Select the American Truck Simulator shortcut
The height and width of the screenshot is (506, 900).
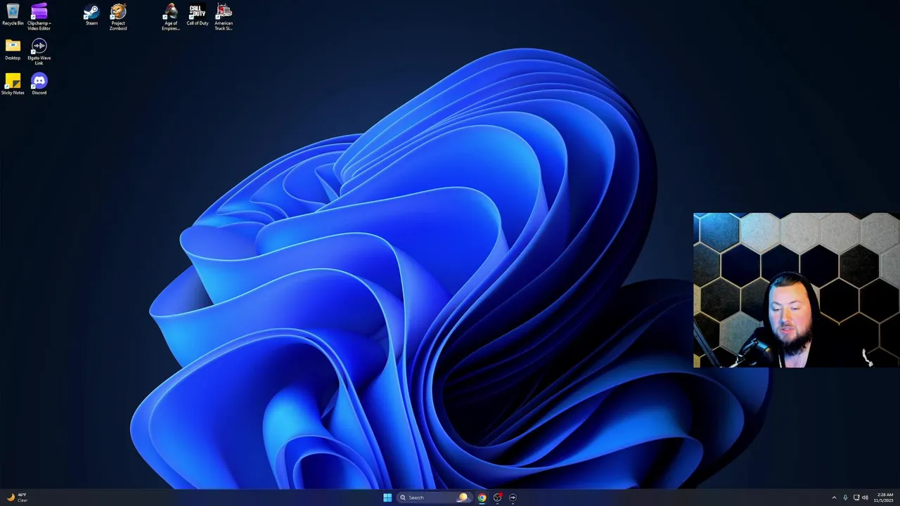224,17
